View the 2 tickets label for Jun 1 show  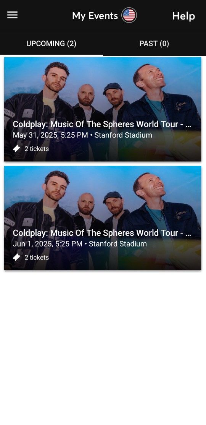37,258
